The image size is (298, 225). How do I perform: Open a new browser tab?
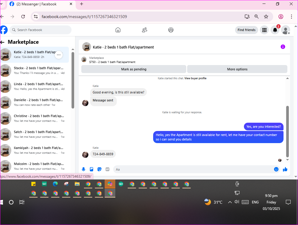[x=82, y=4]
